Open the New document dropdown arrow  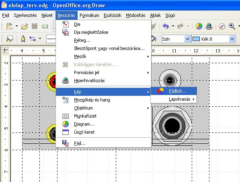[x=16, y=26]
